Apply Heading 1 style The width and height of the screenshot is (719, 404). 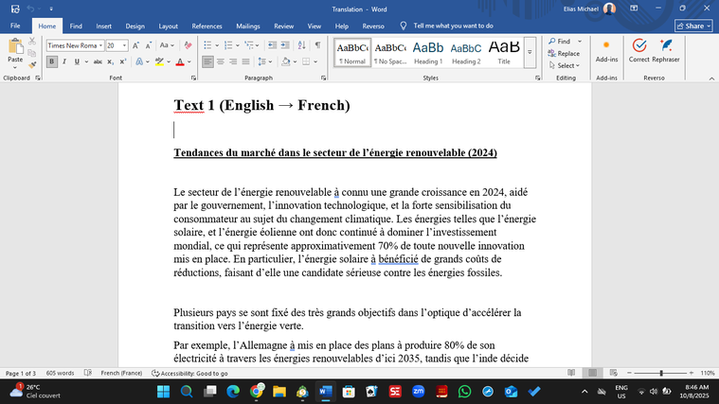click(x=428, y=53)
